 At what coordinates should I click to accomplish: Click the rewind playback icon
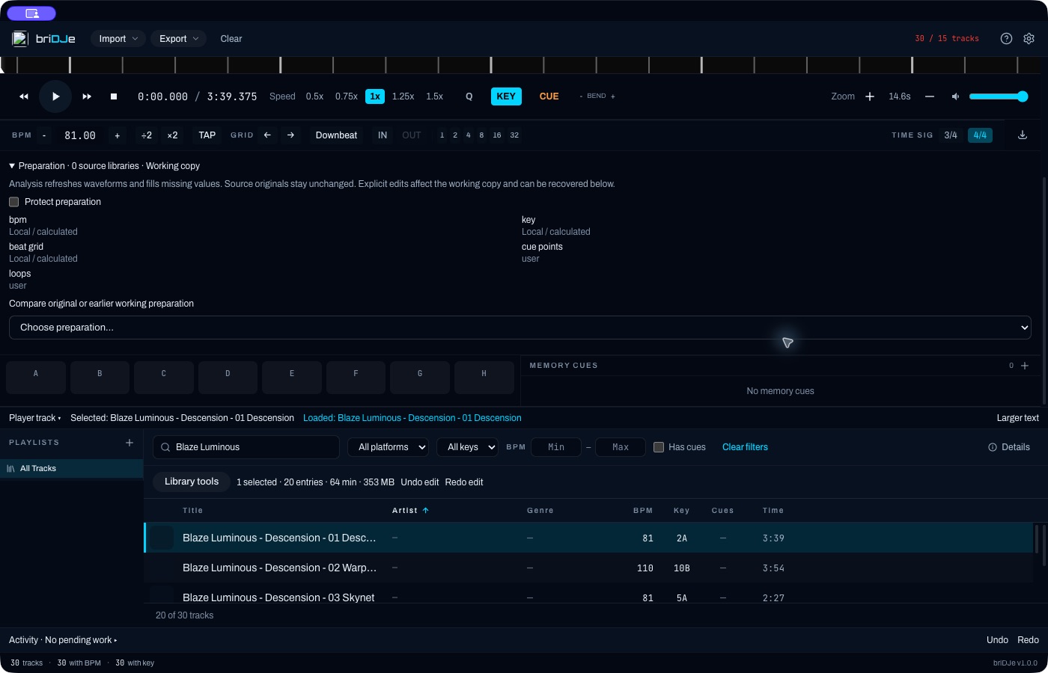pos(24,96)
